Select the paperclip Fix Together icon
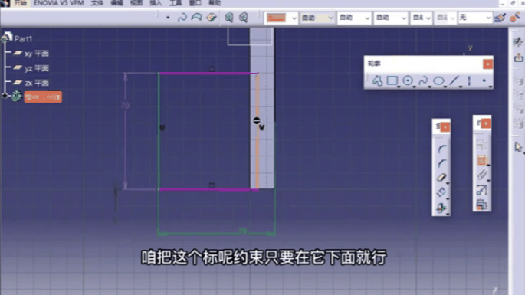Viewport: 525px width, 295px height. click(x=481, y=175)
